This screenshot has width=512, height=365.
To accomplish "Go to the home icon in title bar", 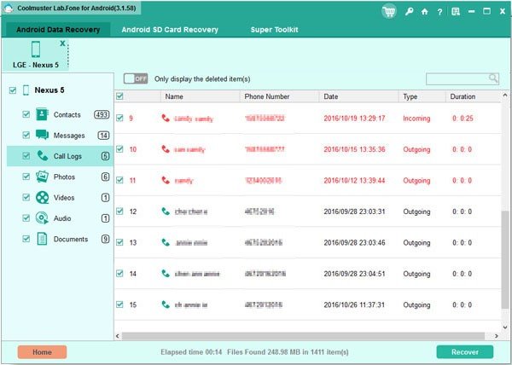I will point(424,12).
